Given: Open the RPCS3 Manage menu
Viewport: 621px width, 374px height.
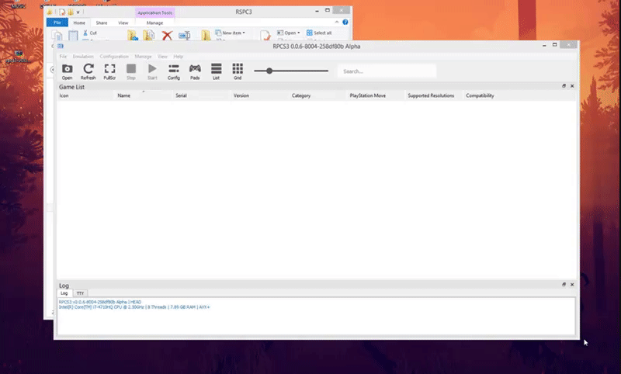Looking at the screenshot, I should (x=143, y=57).
